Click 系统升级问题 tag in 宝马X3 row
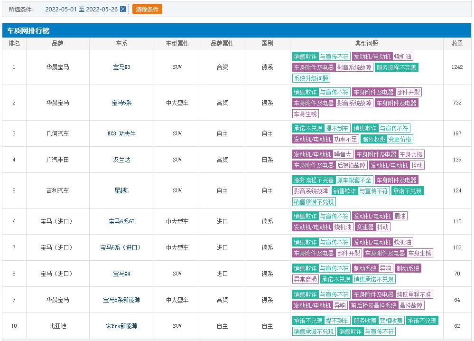Viewport: 474px width, 341px height. click(x=311, y=78)
